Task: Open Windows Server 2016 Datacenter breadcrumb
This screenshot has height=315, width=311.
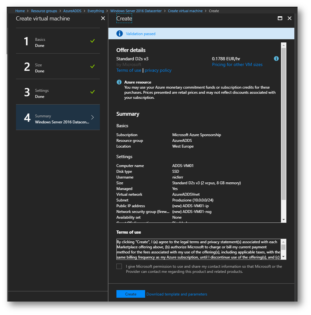Action: (136, 11)
